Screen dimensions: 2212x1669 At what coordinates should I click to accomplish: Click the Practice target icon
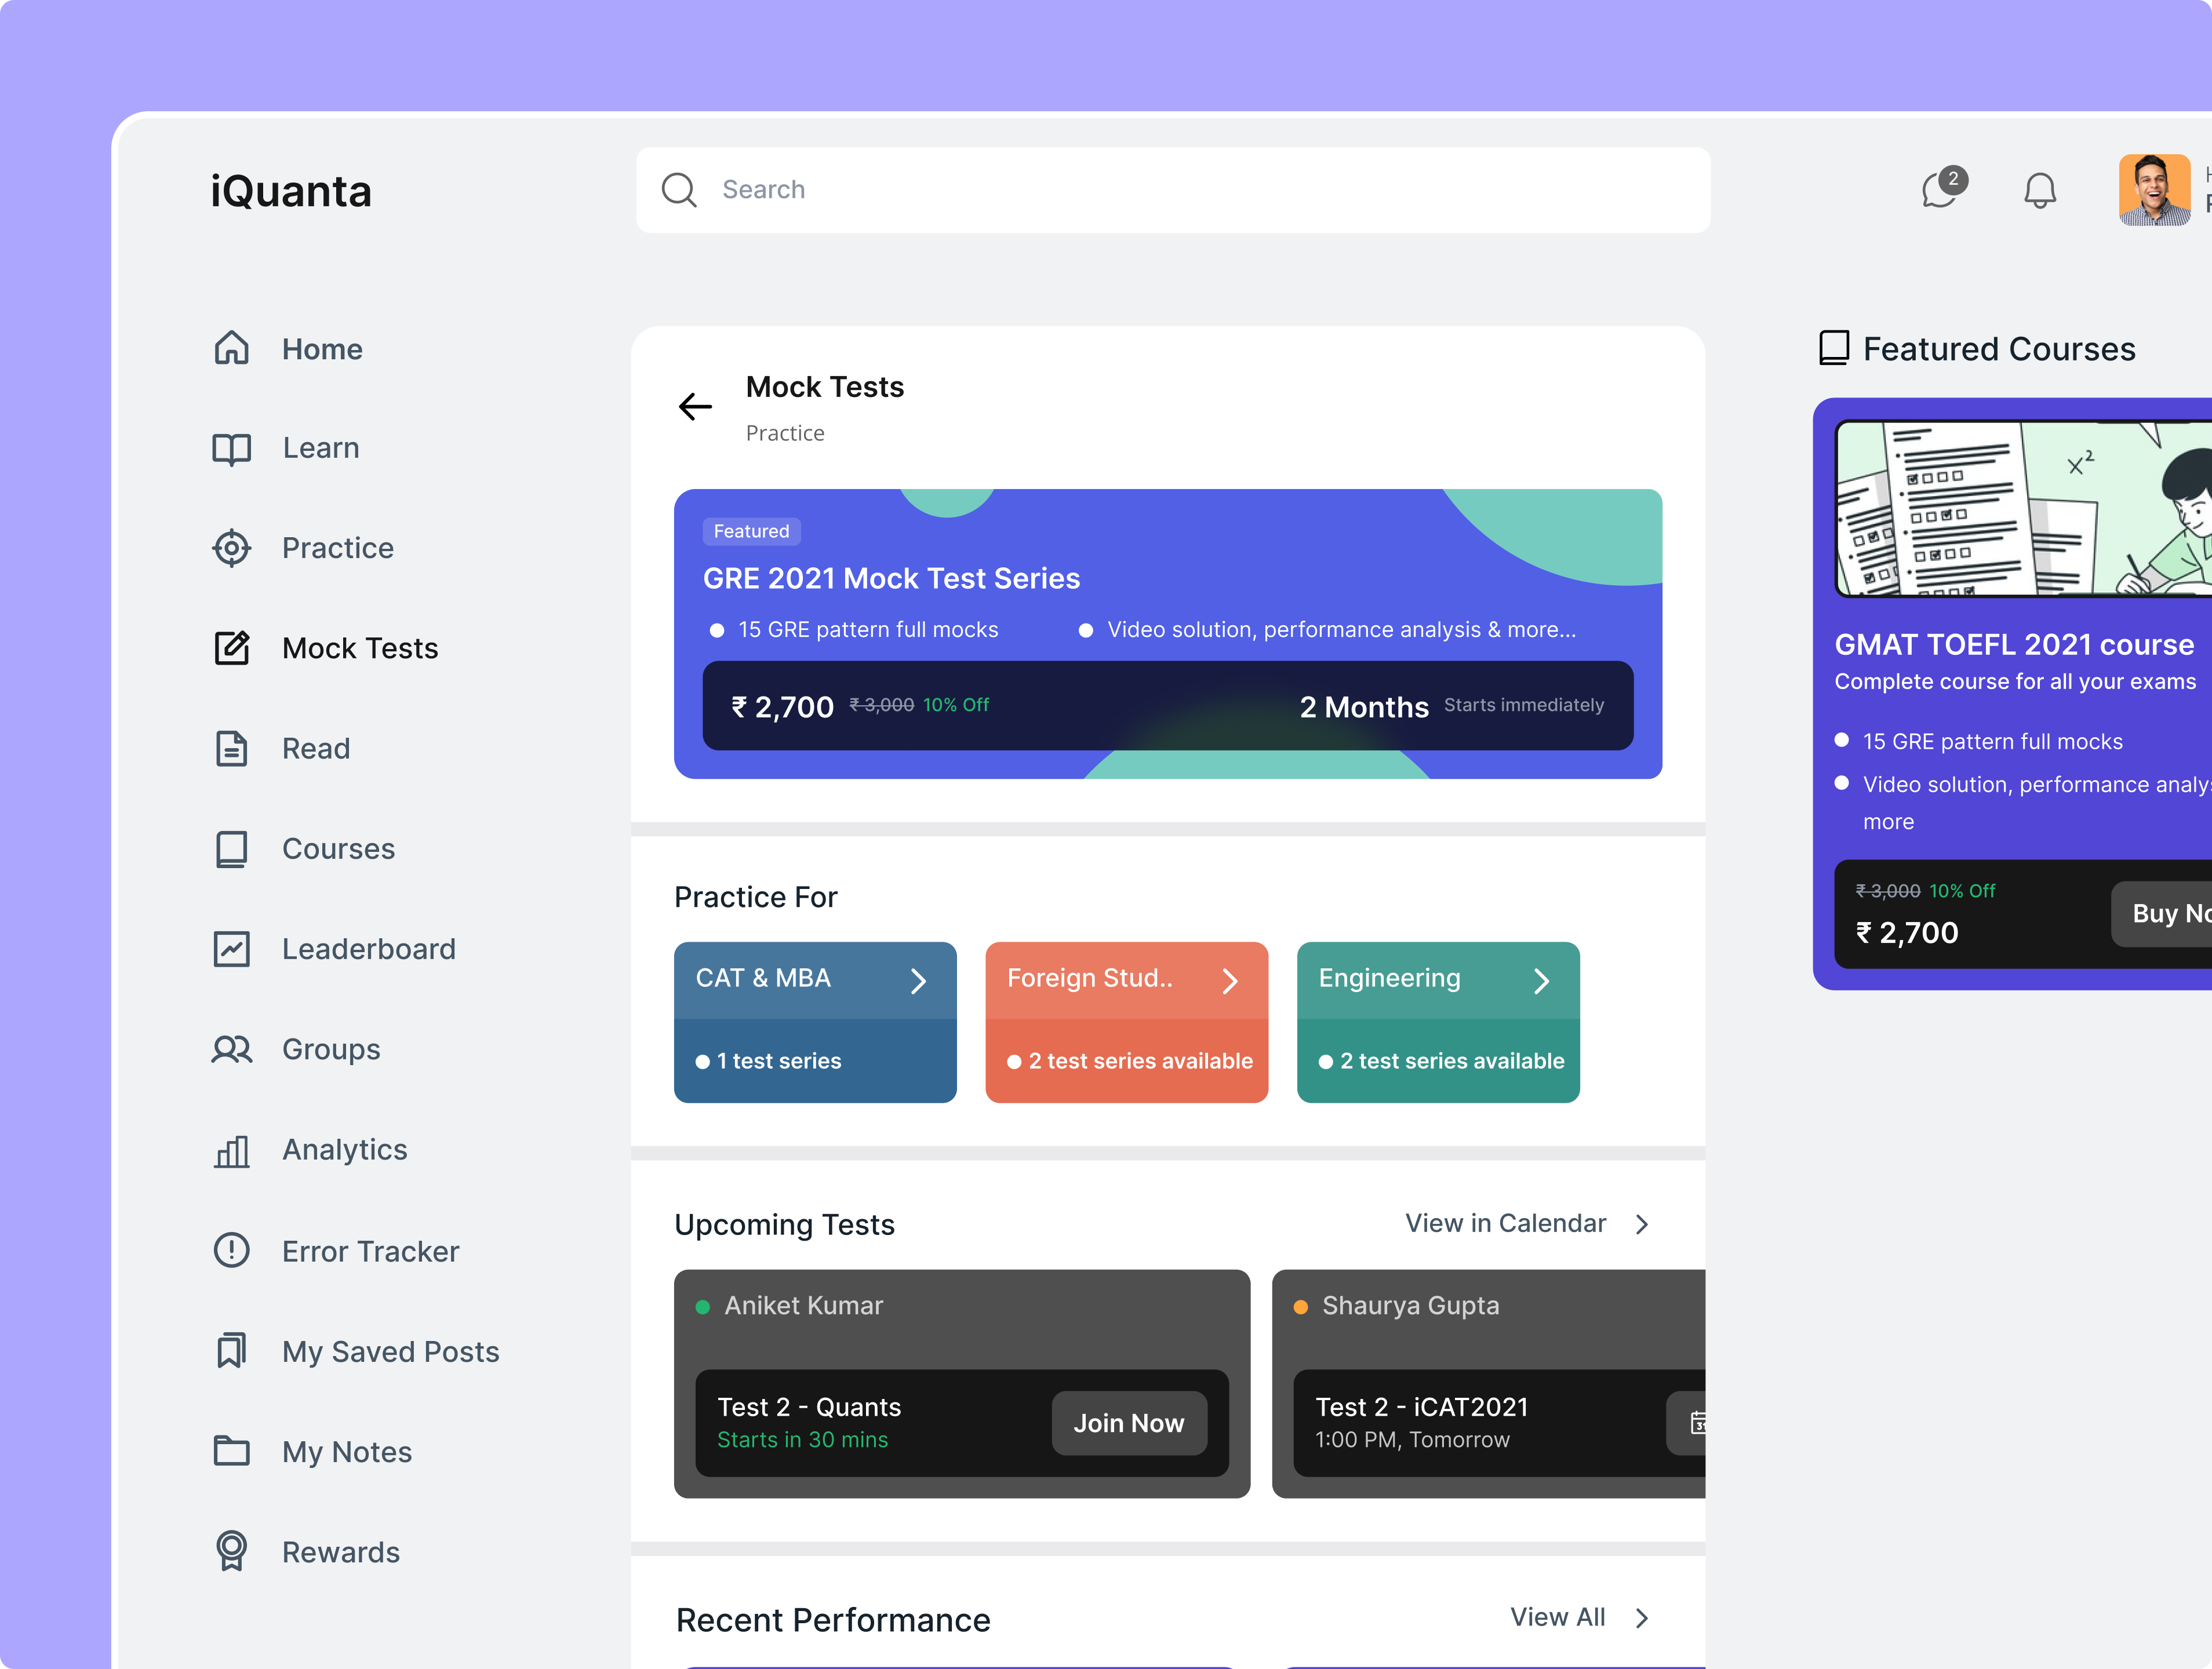231,548
